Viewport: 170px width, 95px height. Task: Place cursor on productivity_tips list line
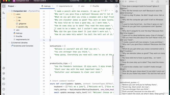tap(61, 63)
